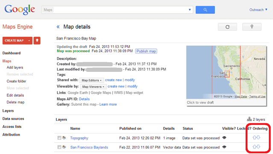This screenshot has width=273, height=154.
Task: Open the Map widget link
Action: tap(135, 92)
